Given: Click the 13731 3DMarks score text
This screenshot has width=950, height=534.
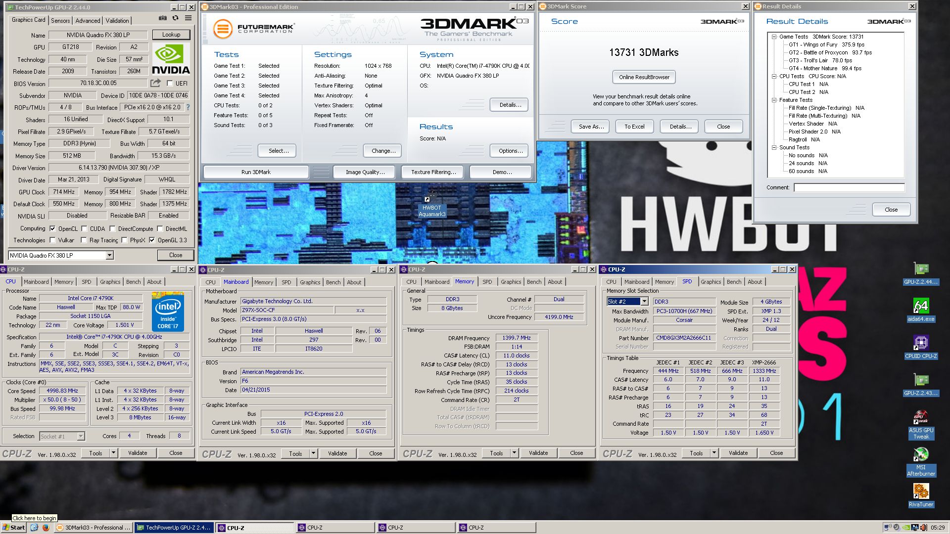Looking at the screenshot, I should (x=644, y=52).
